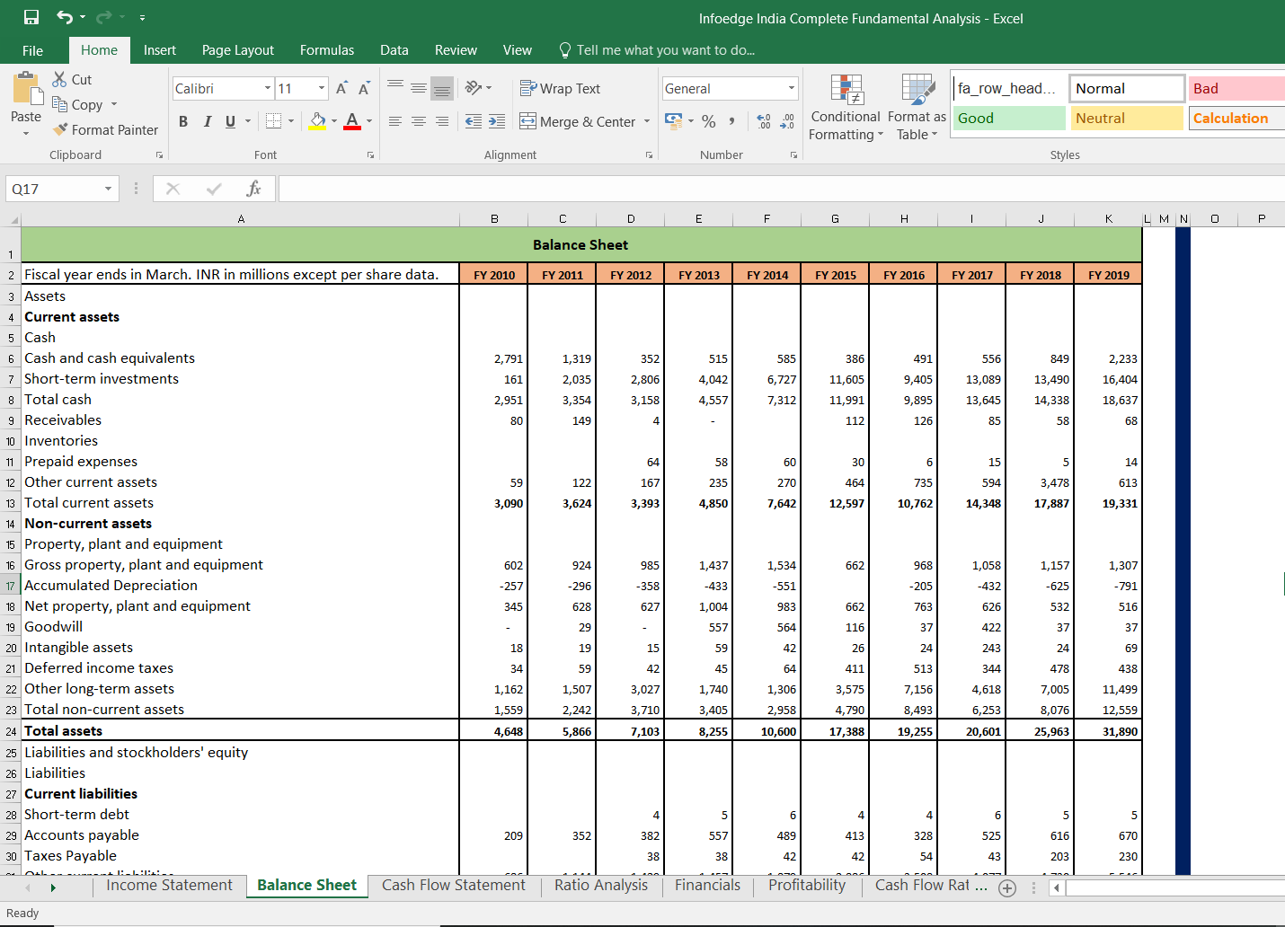Apply the Normal cell style

click(1127, 88)
